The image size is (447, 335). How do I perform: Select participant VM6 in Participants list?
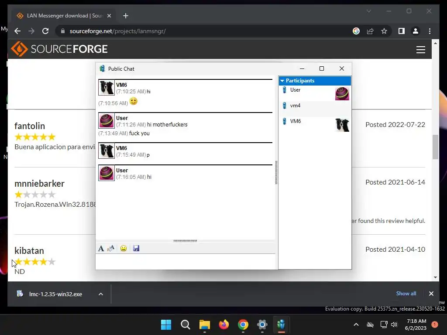315,125
